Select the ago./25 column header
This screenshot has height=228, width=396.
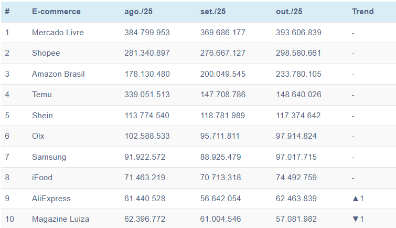139,12
